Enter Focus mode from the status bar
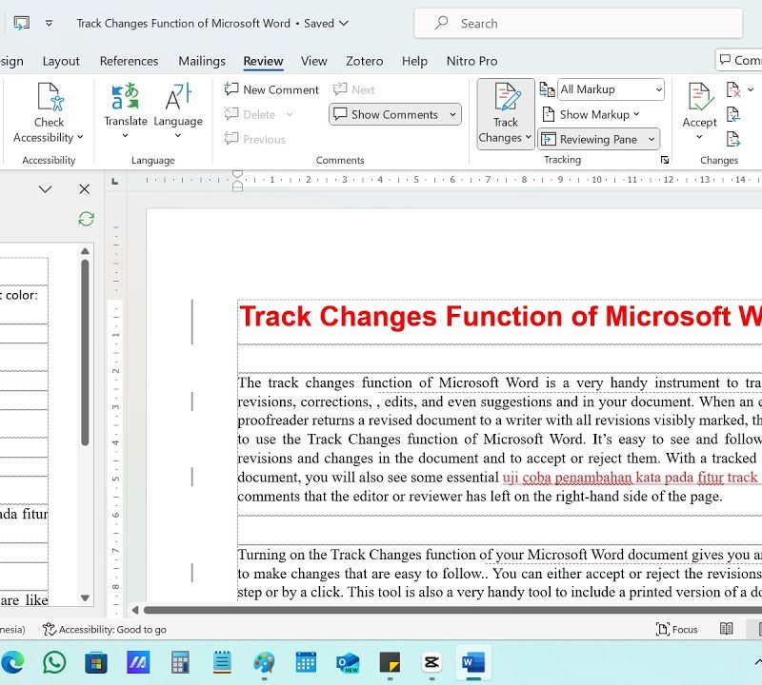 tap(676, 629)
